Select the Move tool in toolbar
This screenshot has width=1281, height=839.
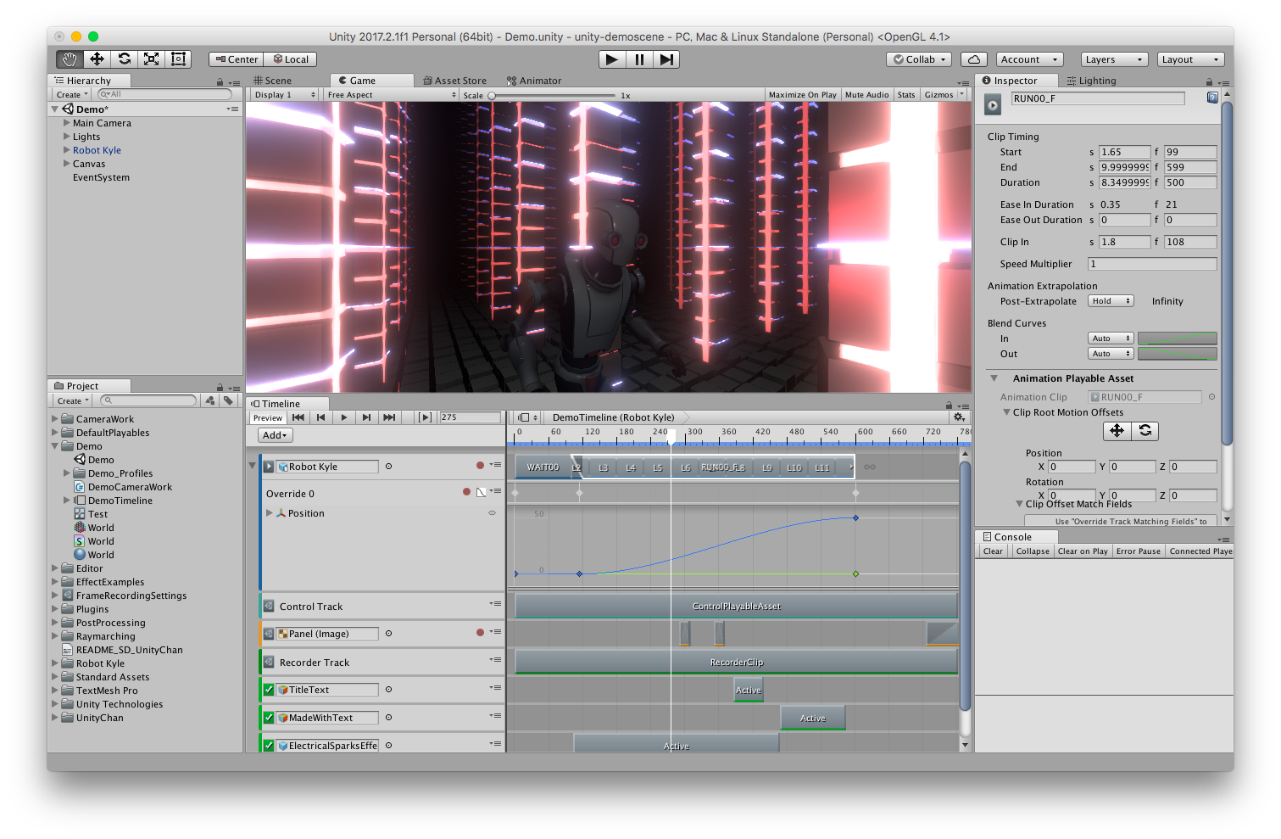point(97,59)
